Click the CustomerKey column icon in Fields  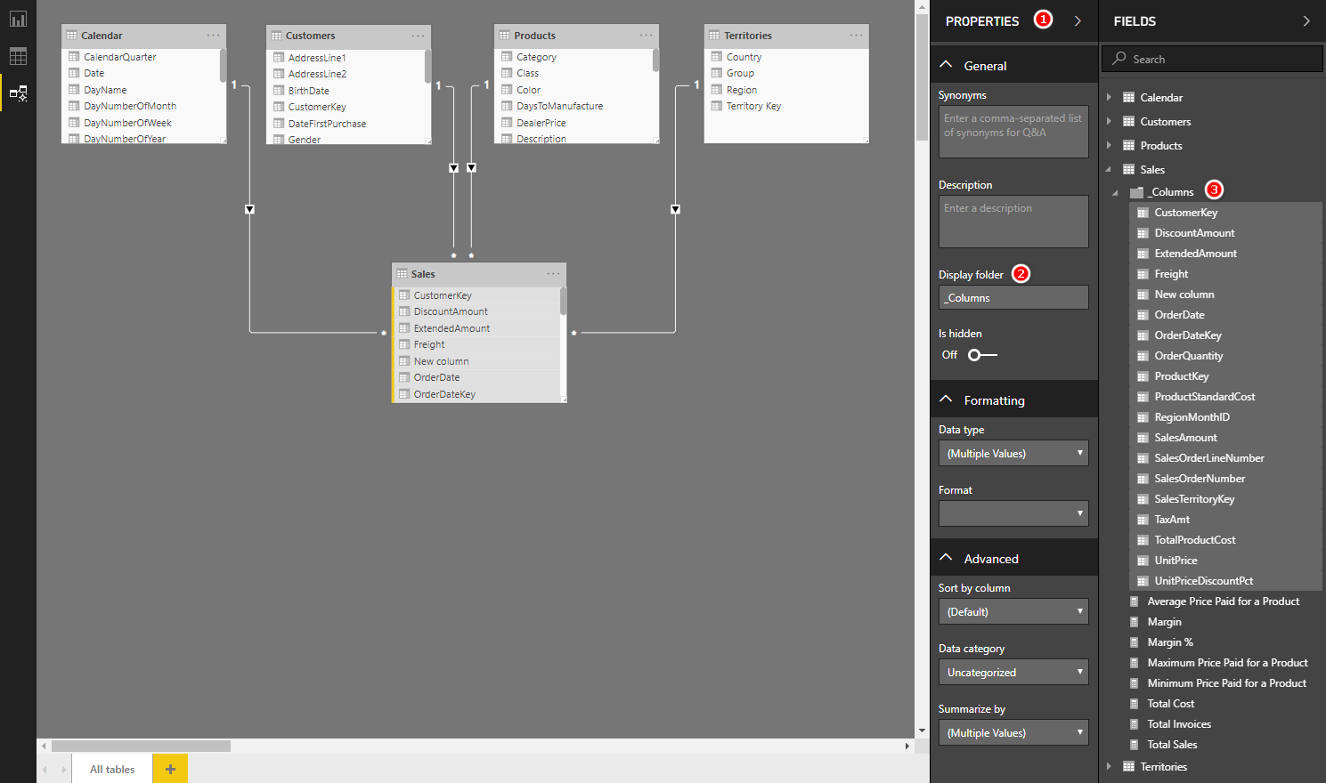click(1143, 213)
